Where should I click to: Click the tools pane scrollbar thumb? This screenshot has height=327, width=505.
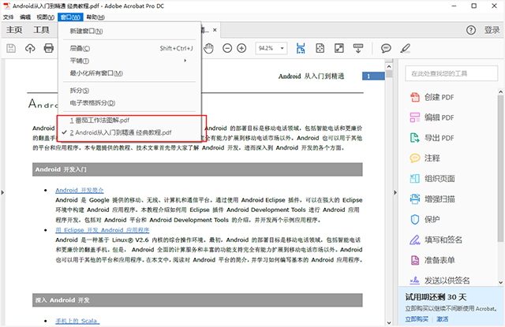[x=500, y=169]
